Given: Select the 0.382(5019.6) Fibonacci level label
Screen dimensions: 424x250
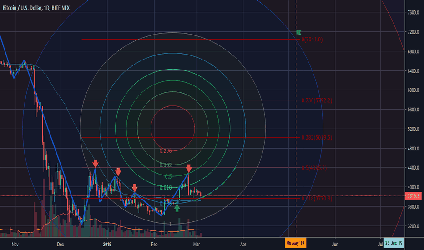Looking at the screenshot, I should 317,138.
